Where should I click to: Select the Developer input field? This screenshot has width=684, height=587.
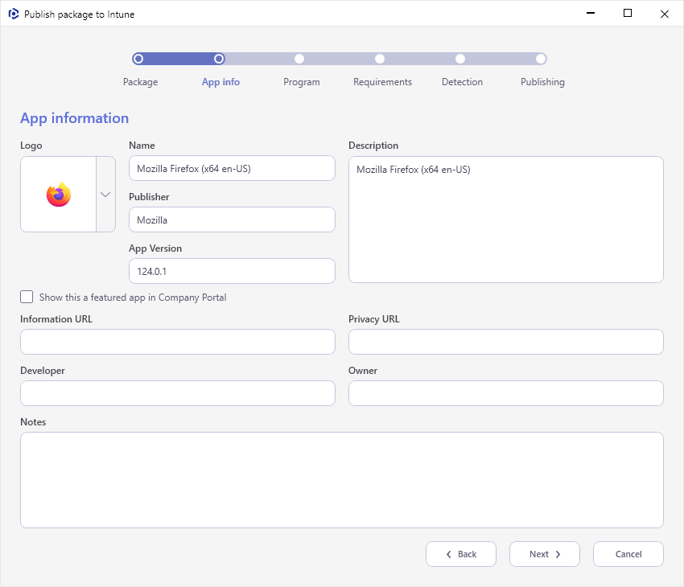[178, 393]
